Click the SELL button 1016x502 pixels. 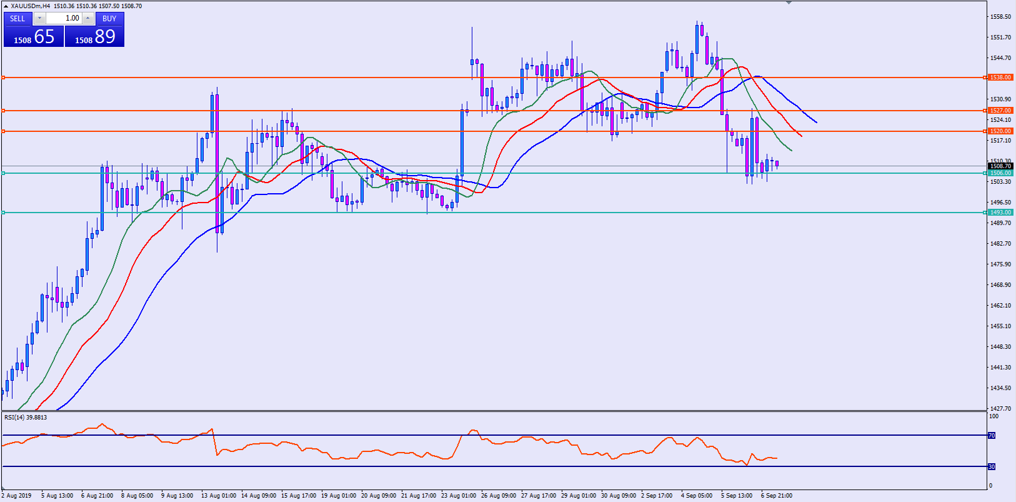(17, 19)
